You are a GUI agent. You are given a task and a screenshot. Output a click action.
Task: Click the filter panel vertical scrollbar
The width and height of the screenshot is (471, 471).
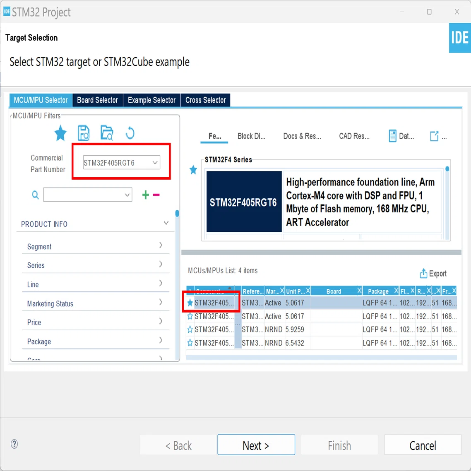click(x=177, y=285)
